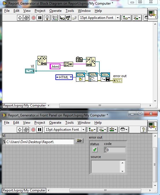Toggle Retain Wire Values button
The image size is (160, 195).
(x=55, y=18)
